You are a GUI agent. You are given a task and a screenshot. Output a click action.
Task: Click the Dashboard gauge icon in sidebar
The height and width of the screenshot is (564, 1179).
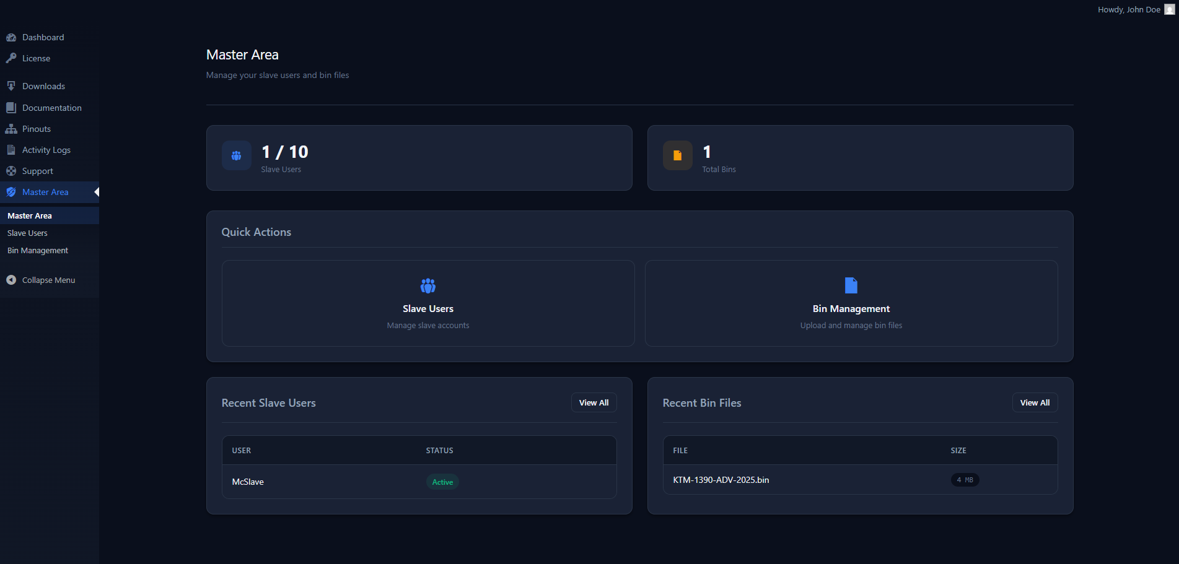[11, 37]
